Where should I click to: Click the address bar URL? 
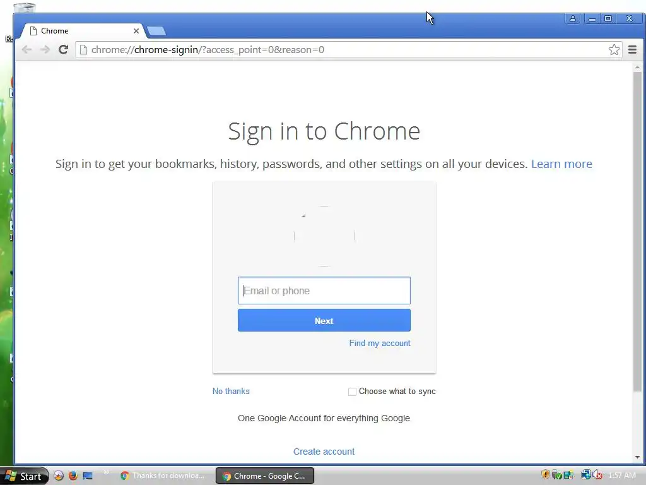click(x=208, y=49)
